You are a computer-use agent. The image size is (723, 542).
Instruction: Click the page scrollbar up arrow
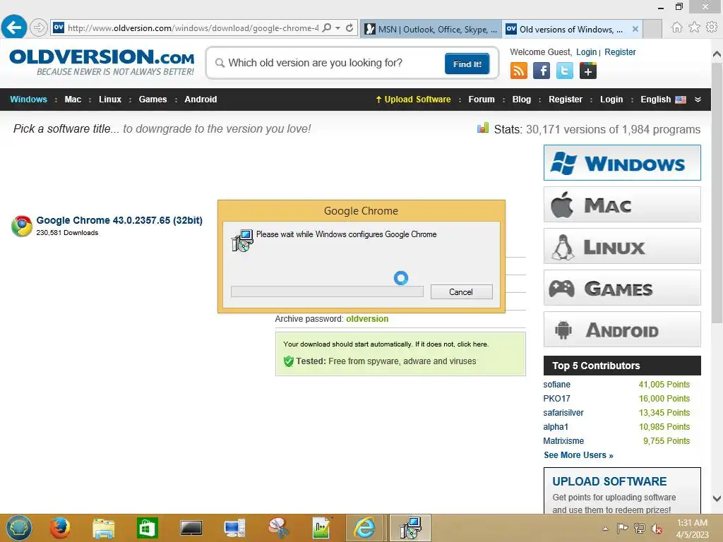(717, 54)
